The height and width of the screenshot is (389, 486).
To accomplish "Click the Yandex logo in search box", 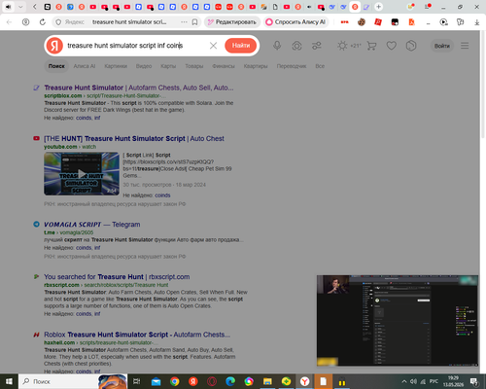I will click(x=54, y=46).
